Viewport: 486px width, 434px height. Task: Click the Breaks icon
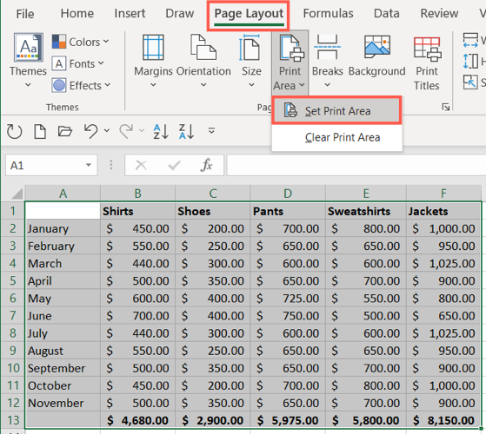point(327,47)
